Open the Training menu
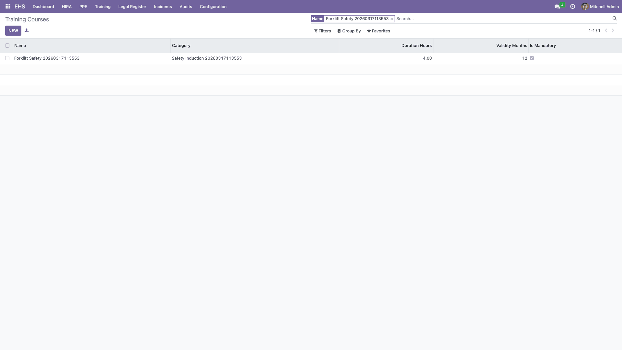 pos(103,6)
